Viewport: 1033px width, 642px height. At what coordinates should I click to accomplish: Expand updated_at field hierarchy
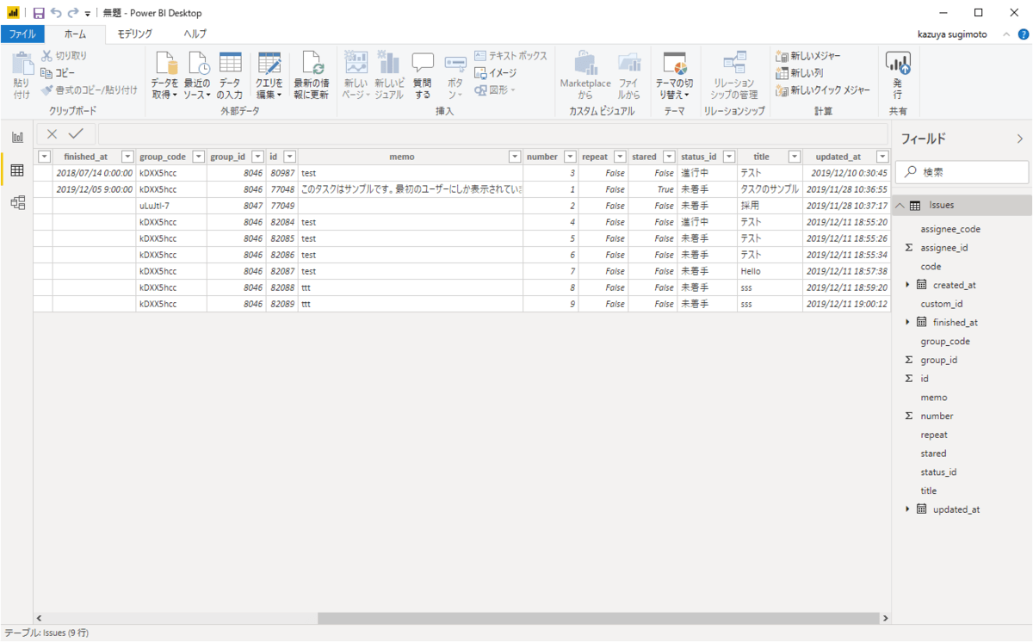(908, 509)
